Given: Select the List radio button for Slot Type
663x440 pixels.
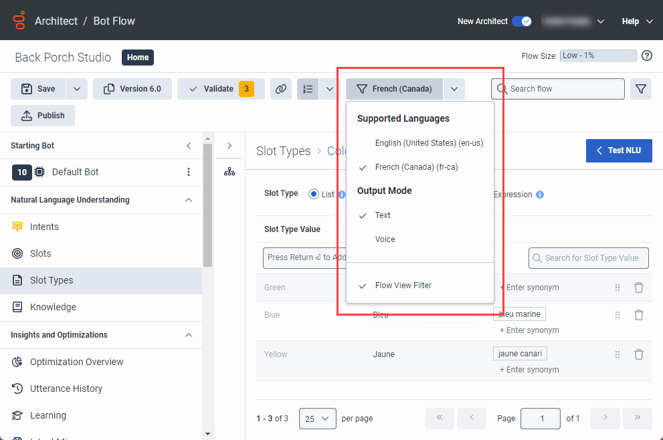Looking at the screenshot, I should click(x=315, y=193).
